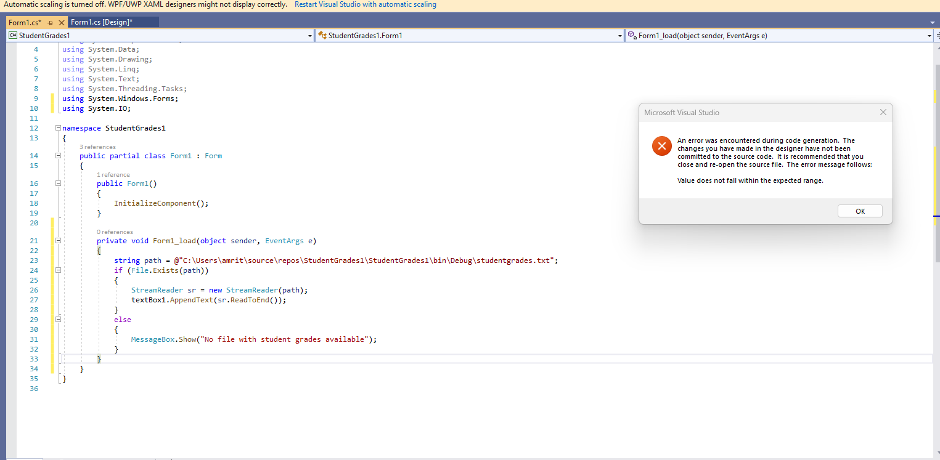Switch to the Form1.cs* code tab
This screenshot has width=940, height=460.
pyautogui.click(x=25, y=23)
